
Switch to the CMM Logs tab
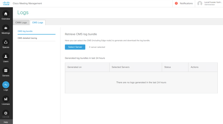[x=21, y=23]
